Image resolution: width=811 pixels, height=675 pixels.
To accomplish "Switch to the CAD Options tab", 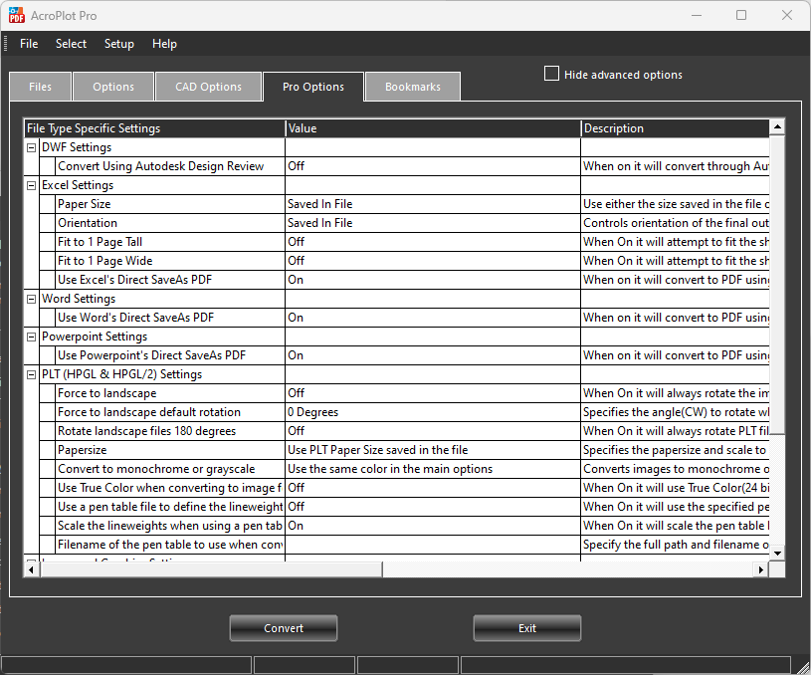I will point(208,87).
